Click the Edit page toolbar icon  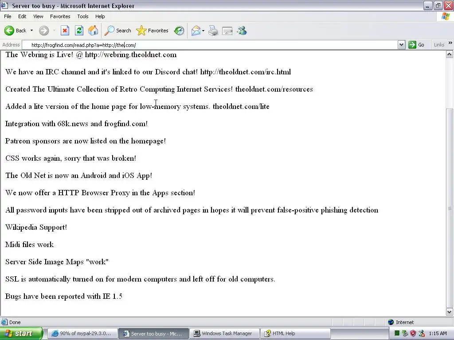[x=227, y=31]
